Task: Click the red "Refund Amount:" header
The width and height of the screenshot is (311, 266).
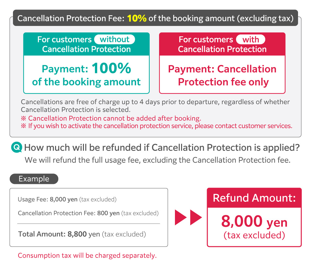Action: coord(254,198)
